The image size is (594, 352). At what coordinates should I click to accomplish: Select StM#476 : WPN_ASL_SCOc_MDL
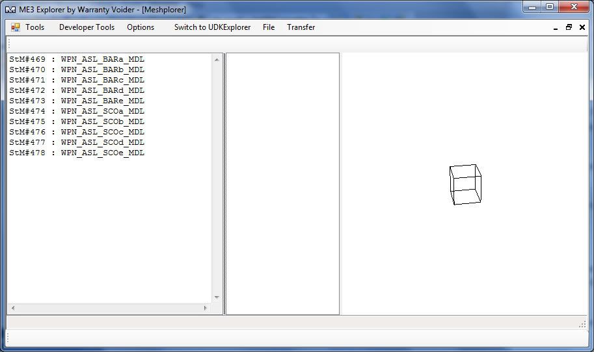[x=77, y=132]
